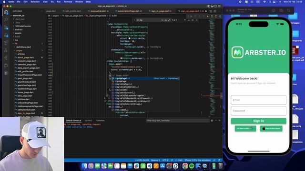The width and height of the screenshot is (305, 171).
Task: Toggle regex option in find widget
Action: coord(169,20)
